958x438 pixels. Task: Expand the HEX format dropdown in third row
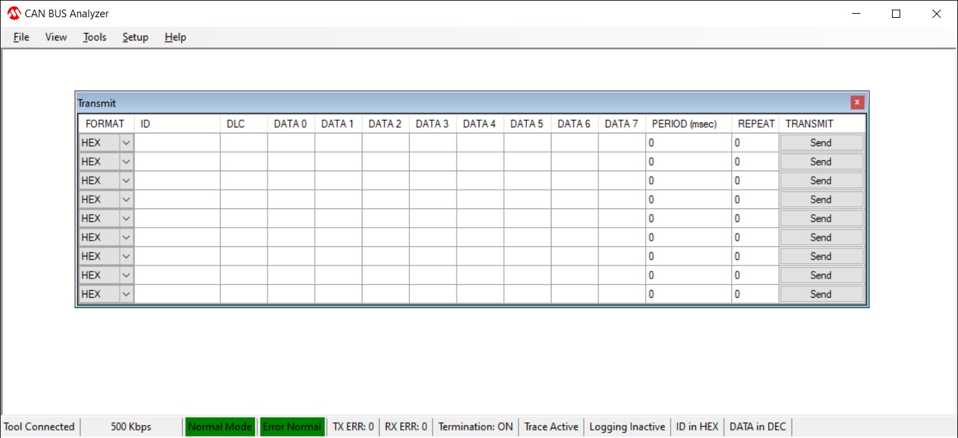(127, 181)
